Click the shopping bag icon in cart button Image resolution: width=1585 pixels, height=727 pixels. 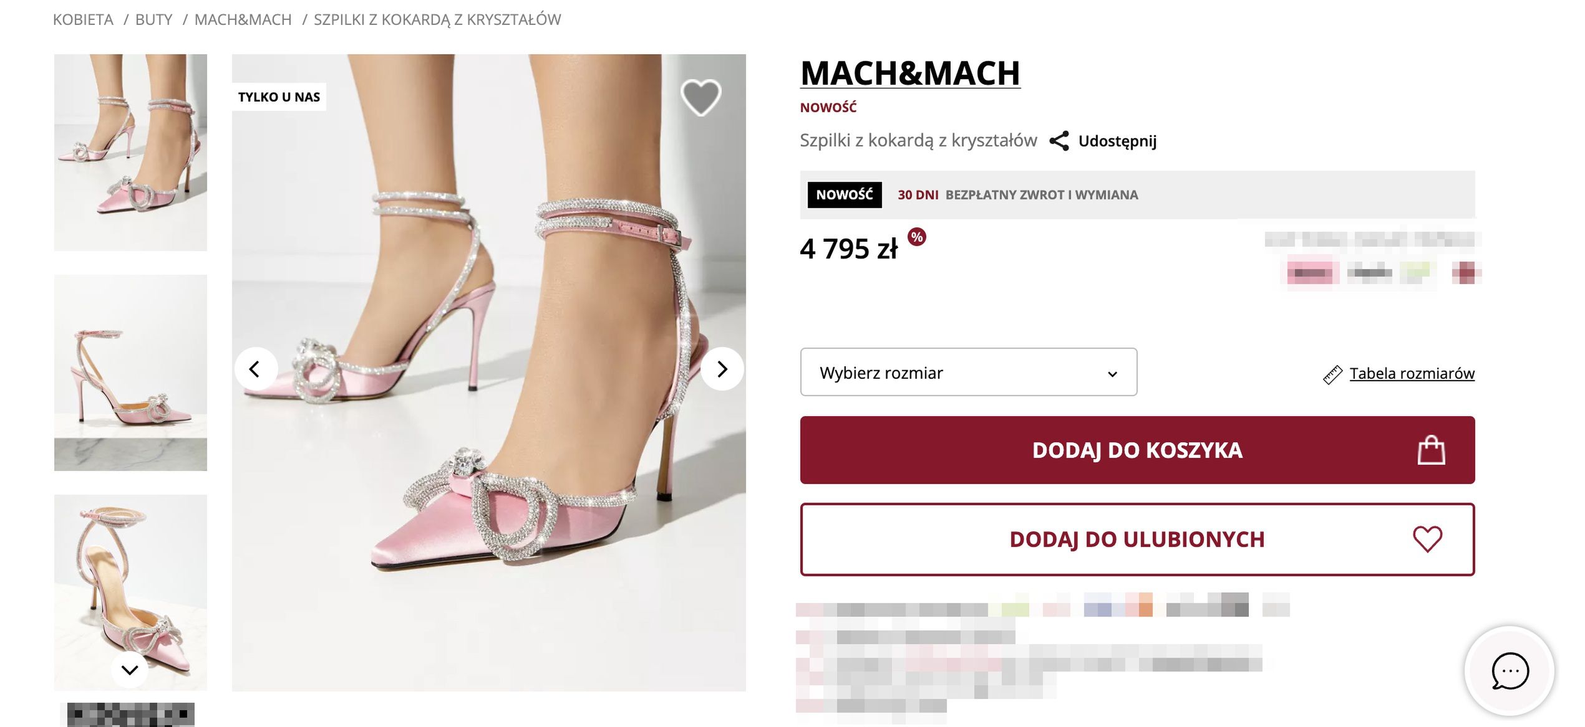tap(1430, 450)
